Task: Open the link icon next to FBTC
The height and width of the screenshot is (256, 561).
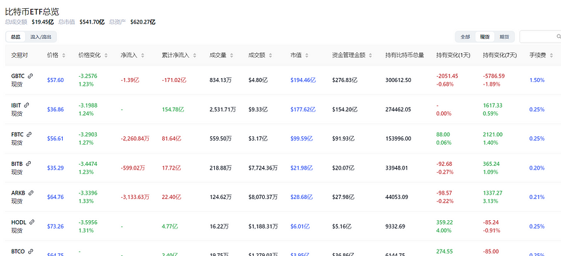Action: pos(29,134)
